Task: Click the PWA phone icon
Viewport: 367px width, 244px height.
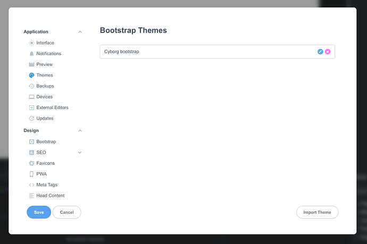Action: coord(31,174)
